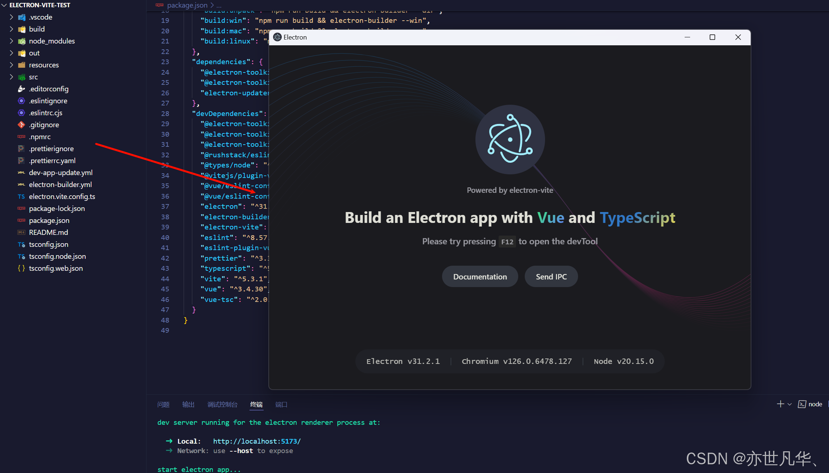Click the dev-app-update.yml yaml icon
Viewport: 829px width, 473px height.
21,173
